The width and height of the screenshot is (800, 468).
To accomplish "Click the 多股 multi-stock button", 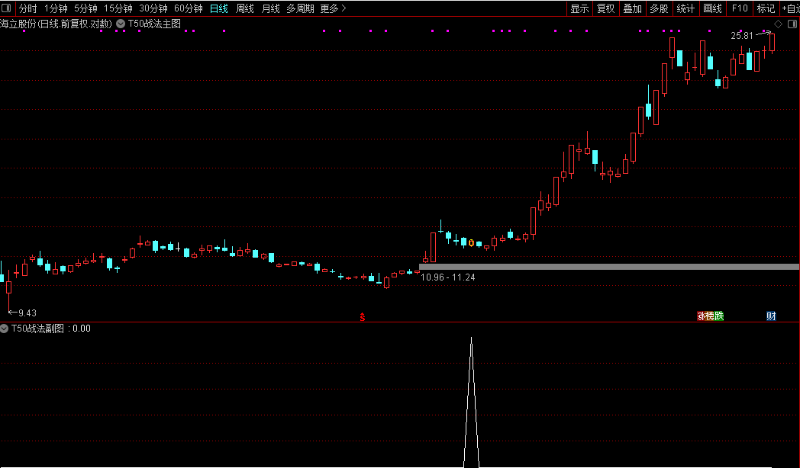I will [660, 8].
